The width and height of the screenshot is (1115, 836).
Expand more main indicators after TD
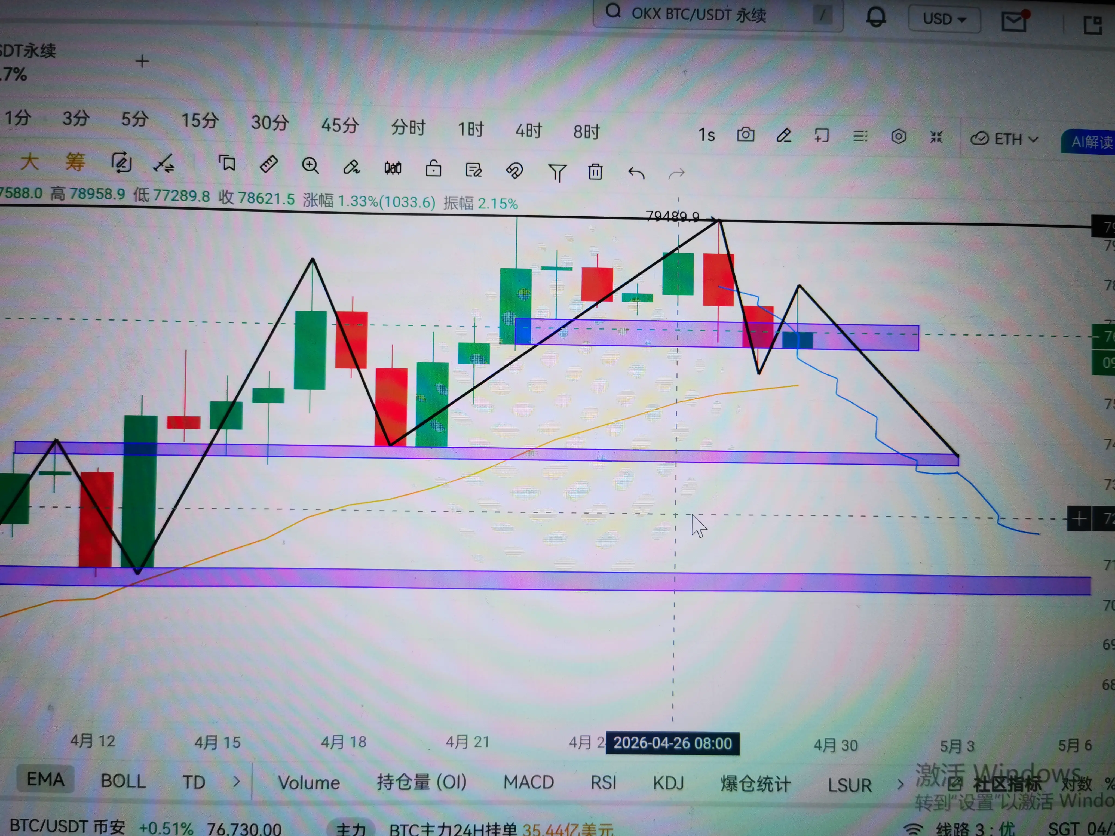236,782
